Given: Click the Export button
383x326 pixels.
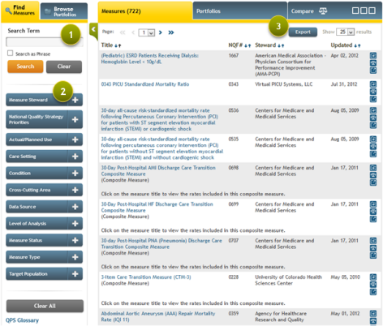Looking at the screenshot, I should (303, 32).
